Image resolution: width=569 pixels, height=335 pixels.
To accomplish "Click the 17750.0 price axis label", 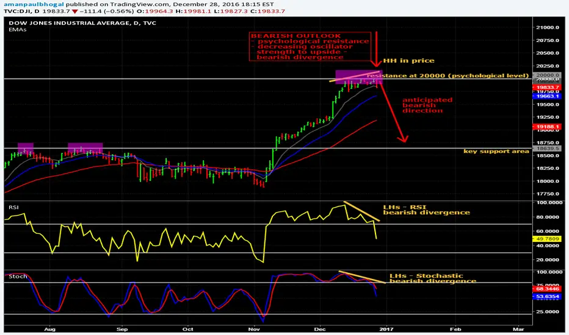I will [548, 194].
